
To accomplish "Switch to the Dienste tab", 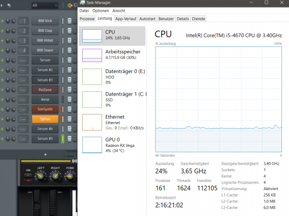I will (x=198, y=19).
